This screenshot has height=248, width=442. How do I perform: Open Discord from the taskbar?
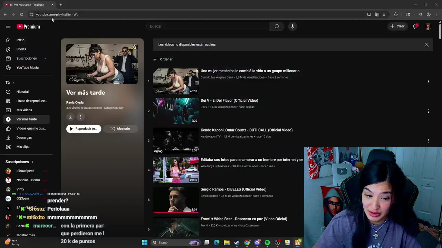coord(257,242)
